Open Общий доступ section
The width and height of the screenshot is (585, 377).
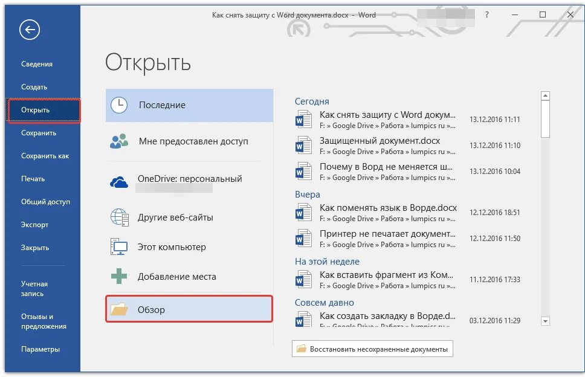tap(45, 202)
